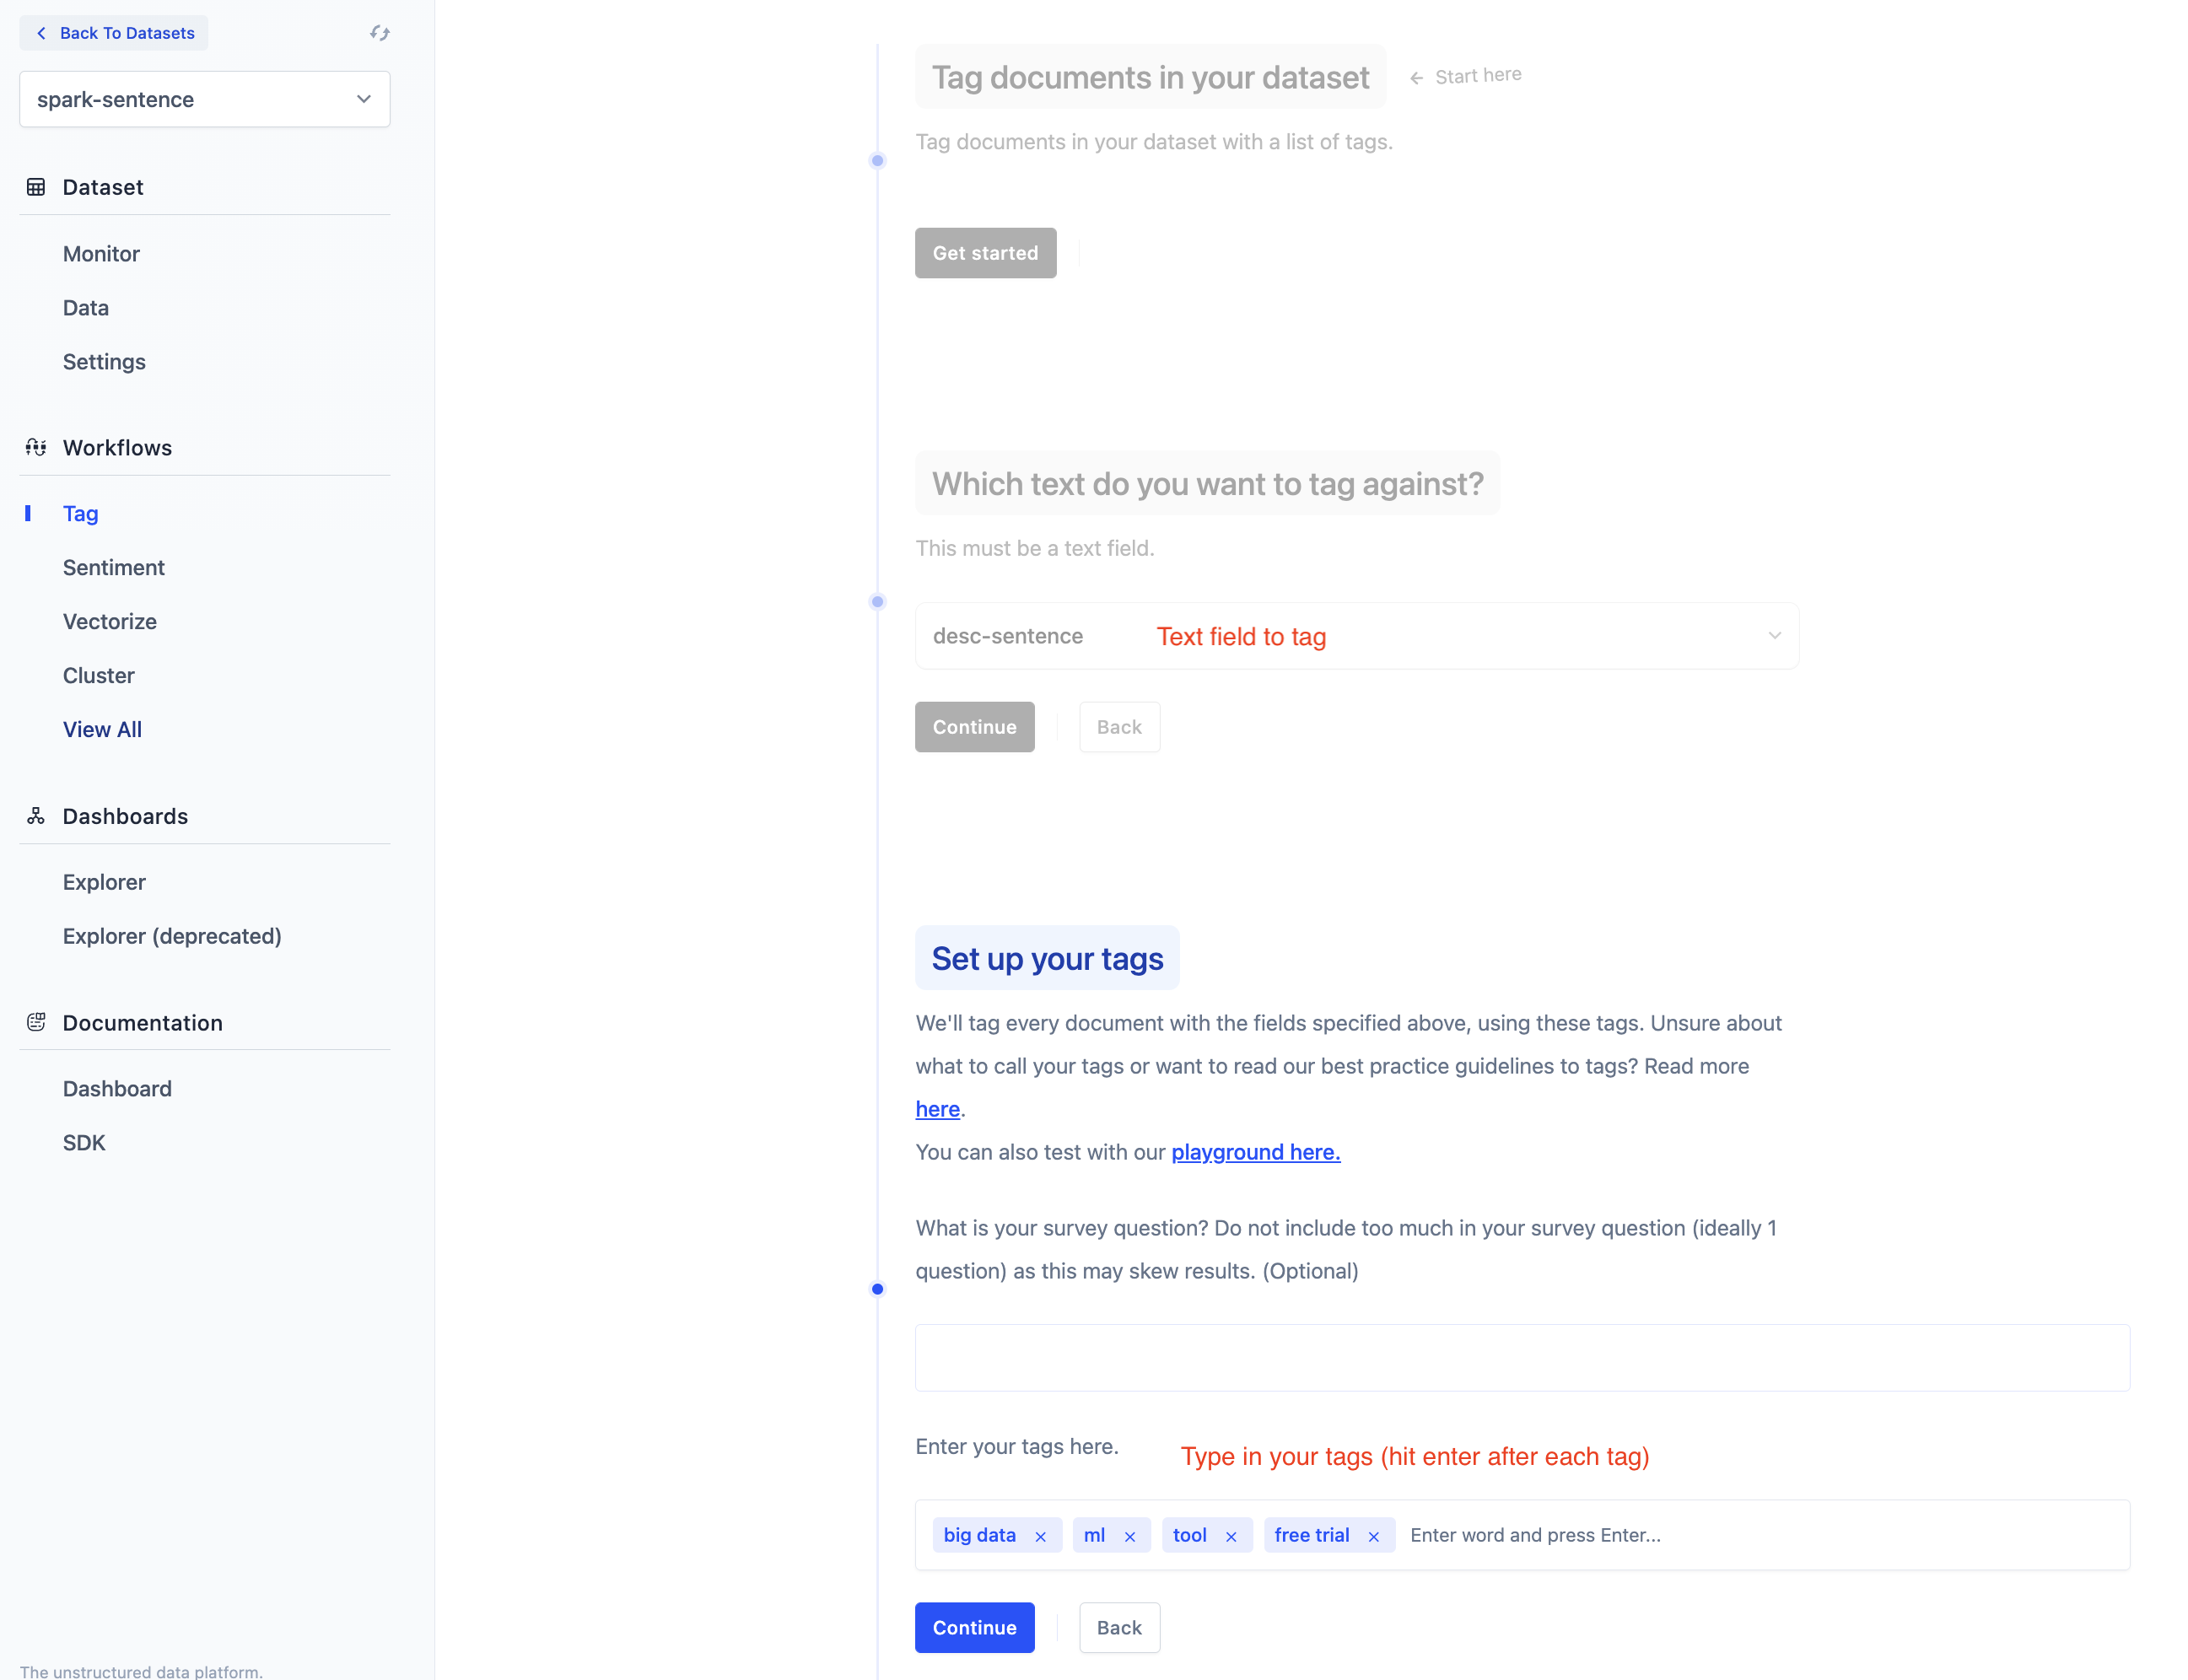
Task: Open the Vectorize workflow
Action: pyautogui.click(x=109, y=621)
